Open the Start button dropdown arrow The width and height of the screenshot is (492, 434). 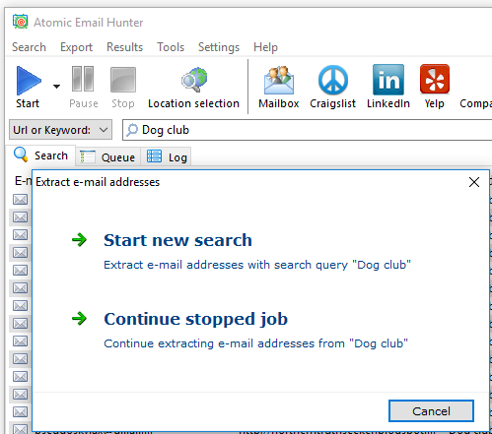pos(56,87)
